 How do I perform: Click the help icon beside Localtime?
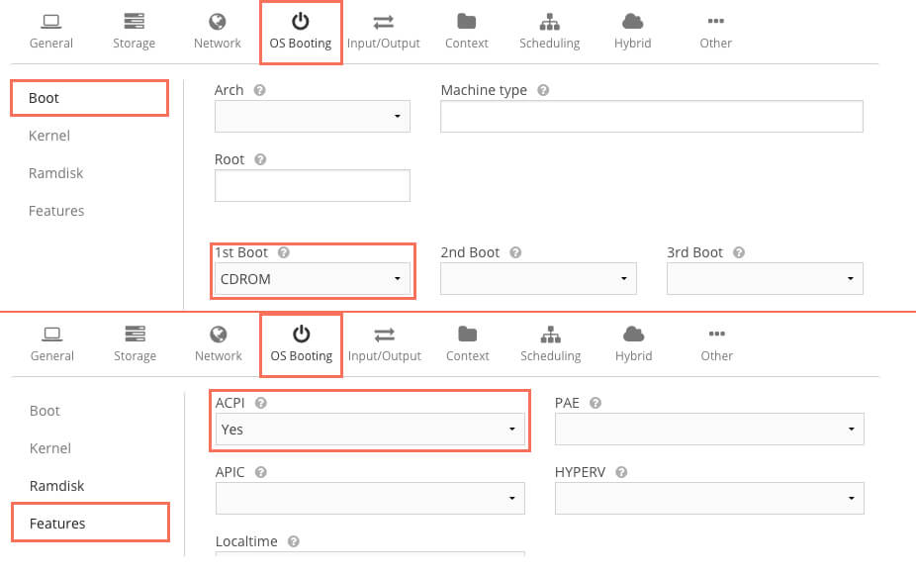[x=294, y=541]
